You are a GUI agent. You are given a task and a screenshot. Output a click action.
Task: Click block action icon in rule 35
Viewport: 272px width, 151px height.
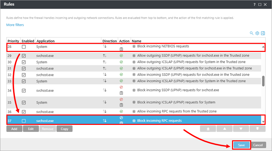click(121, 99)
